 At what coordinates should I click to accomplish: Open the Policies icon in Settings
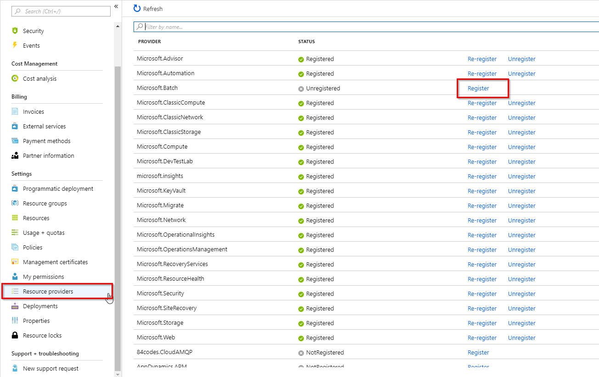point(15,247)
